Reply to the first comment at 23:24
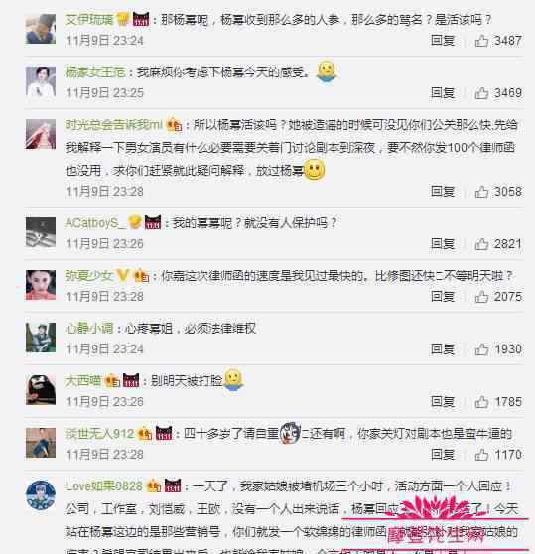 [x=443, y=41]
